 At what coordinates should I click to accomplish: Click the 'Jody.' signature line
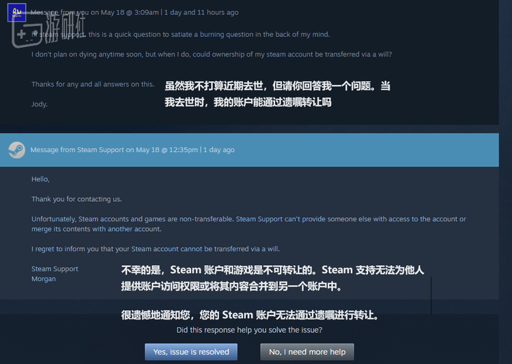(x=40, y=104)
